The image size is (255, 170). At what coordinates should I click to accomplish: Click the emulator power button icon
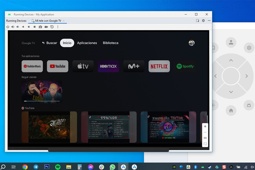7,27
